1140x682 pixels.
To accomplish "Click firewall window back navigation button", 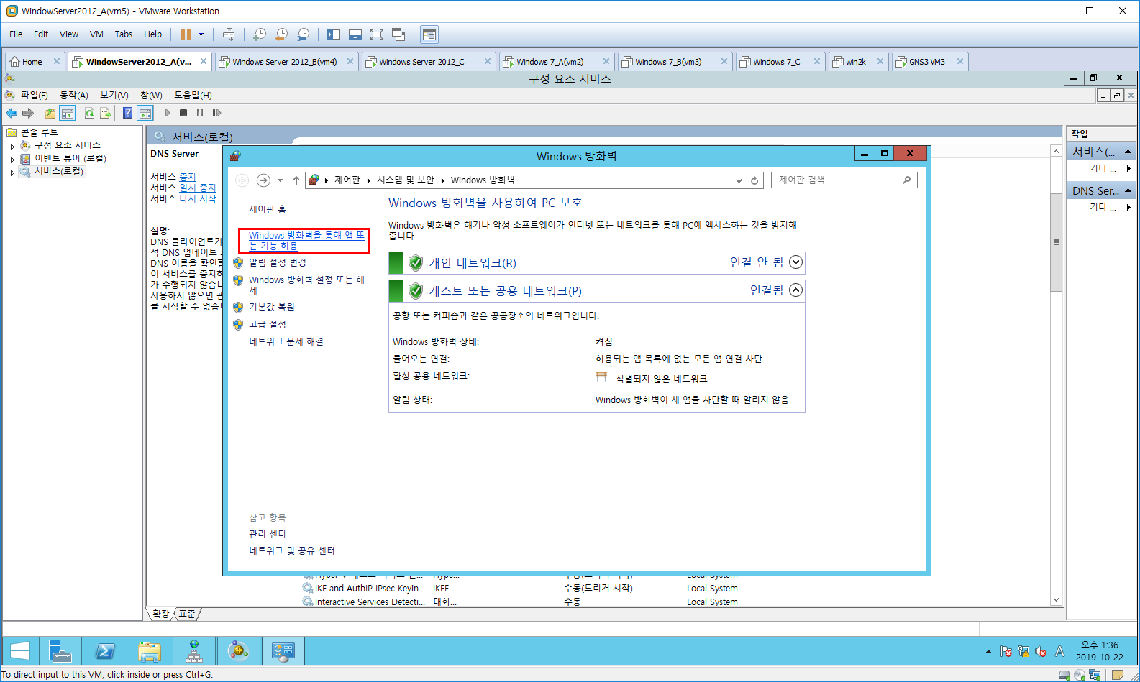I will [242, 180].
